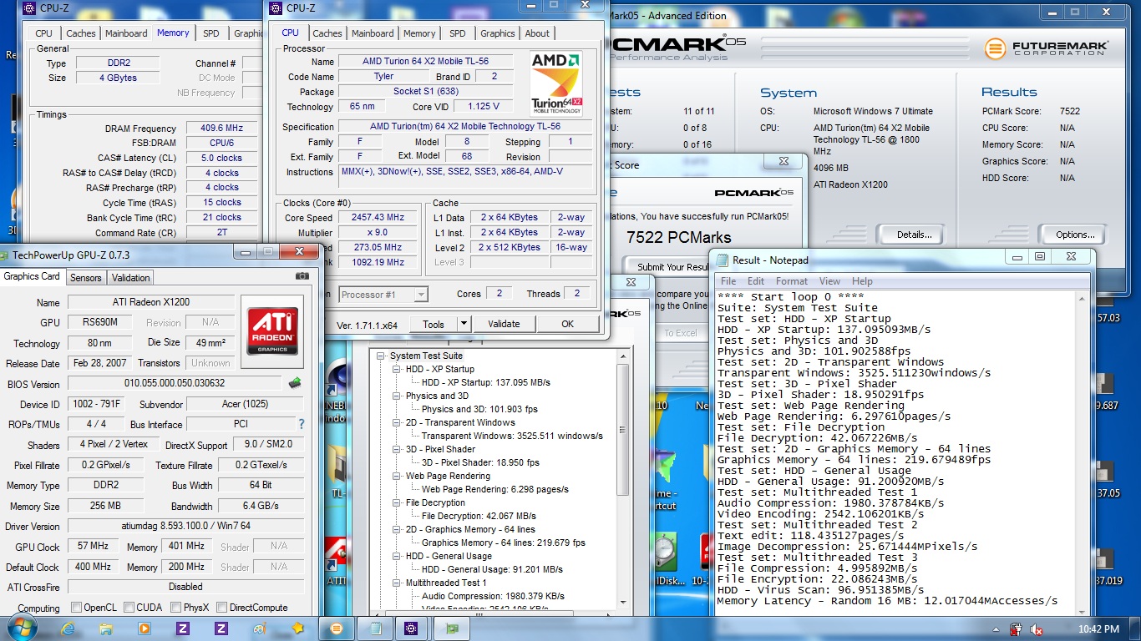Open the Caches tab in front CPU-Z
The width and height of the screenshot is (1141, 641).
pos(327,33)
